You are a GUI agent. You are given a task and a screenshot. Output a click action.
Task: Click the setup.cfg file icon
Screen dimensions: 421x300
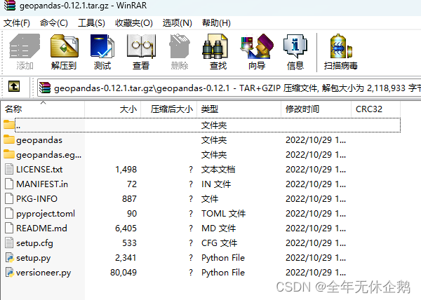click(9, 243)
